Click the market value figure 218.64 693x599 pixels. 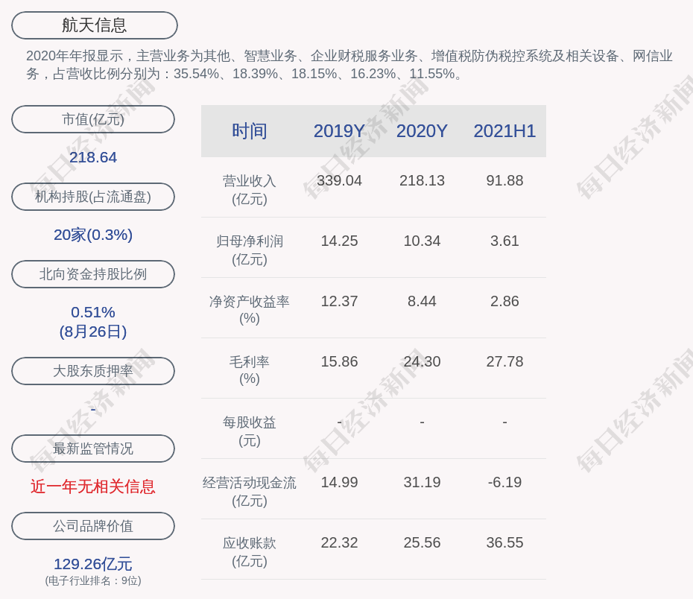click(x=93, y=157)
